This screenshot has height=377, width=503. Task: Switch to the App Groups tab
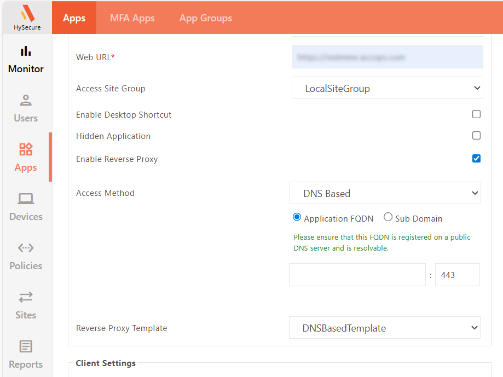(x=206, y=18)
